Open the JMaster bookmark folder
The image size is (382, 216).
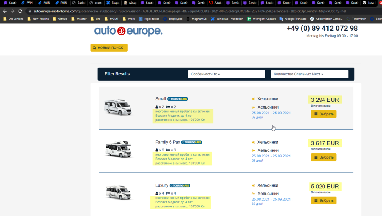pyautogui.click(x=79, y=19)
